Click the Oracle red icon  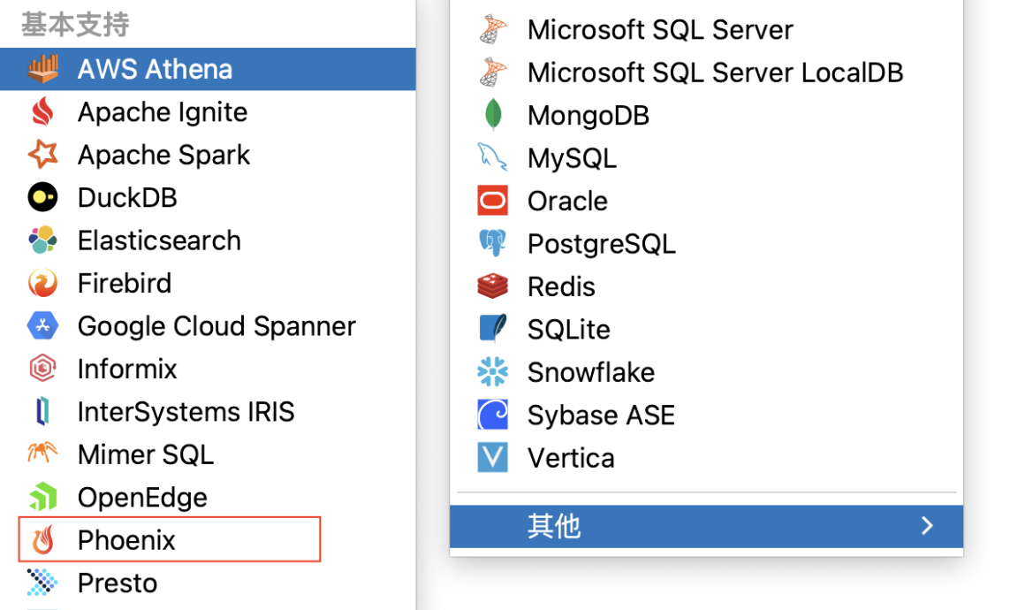[493, 200]
